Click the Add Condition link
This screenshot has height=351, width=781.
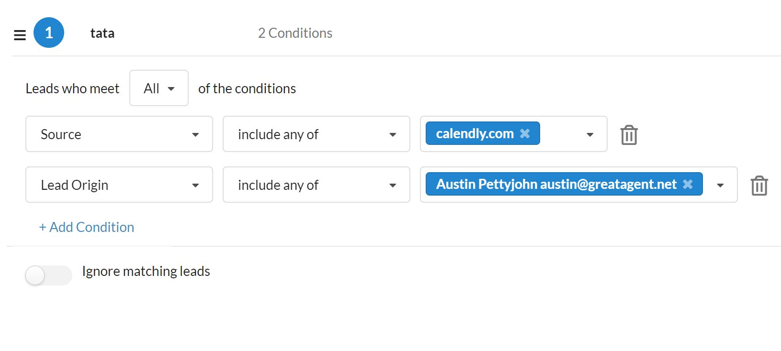click(87, 227)
